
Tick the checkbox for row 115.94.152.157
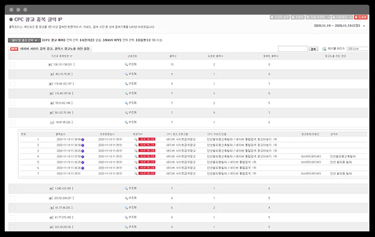(13, 84)
